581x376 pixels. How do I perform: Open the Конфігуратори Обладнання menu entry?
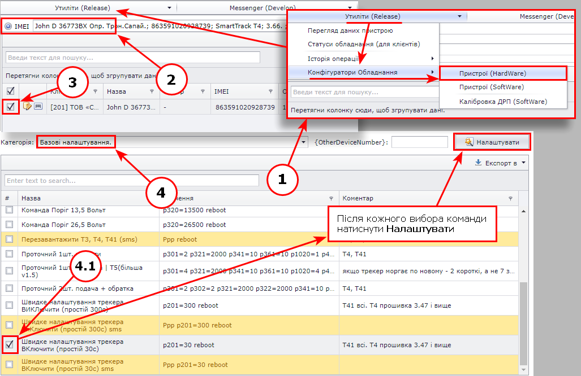point(352,72)
